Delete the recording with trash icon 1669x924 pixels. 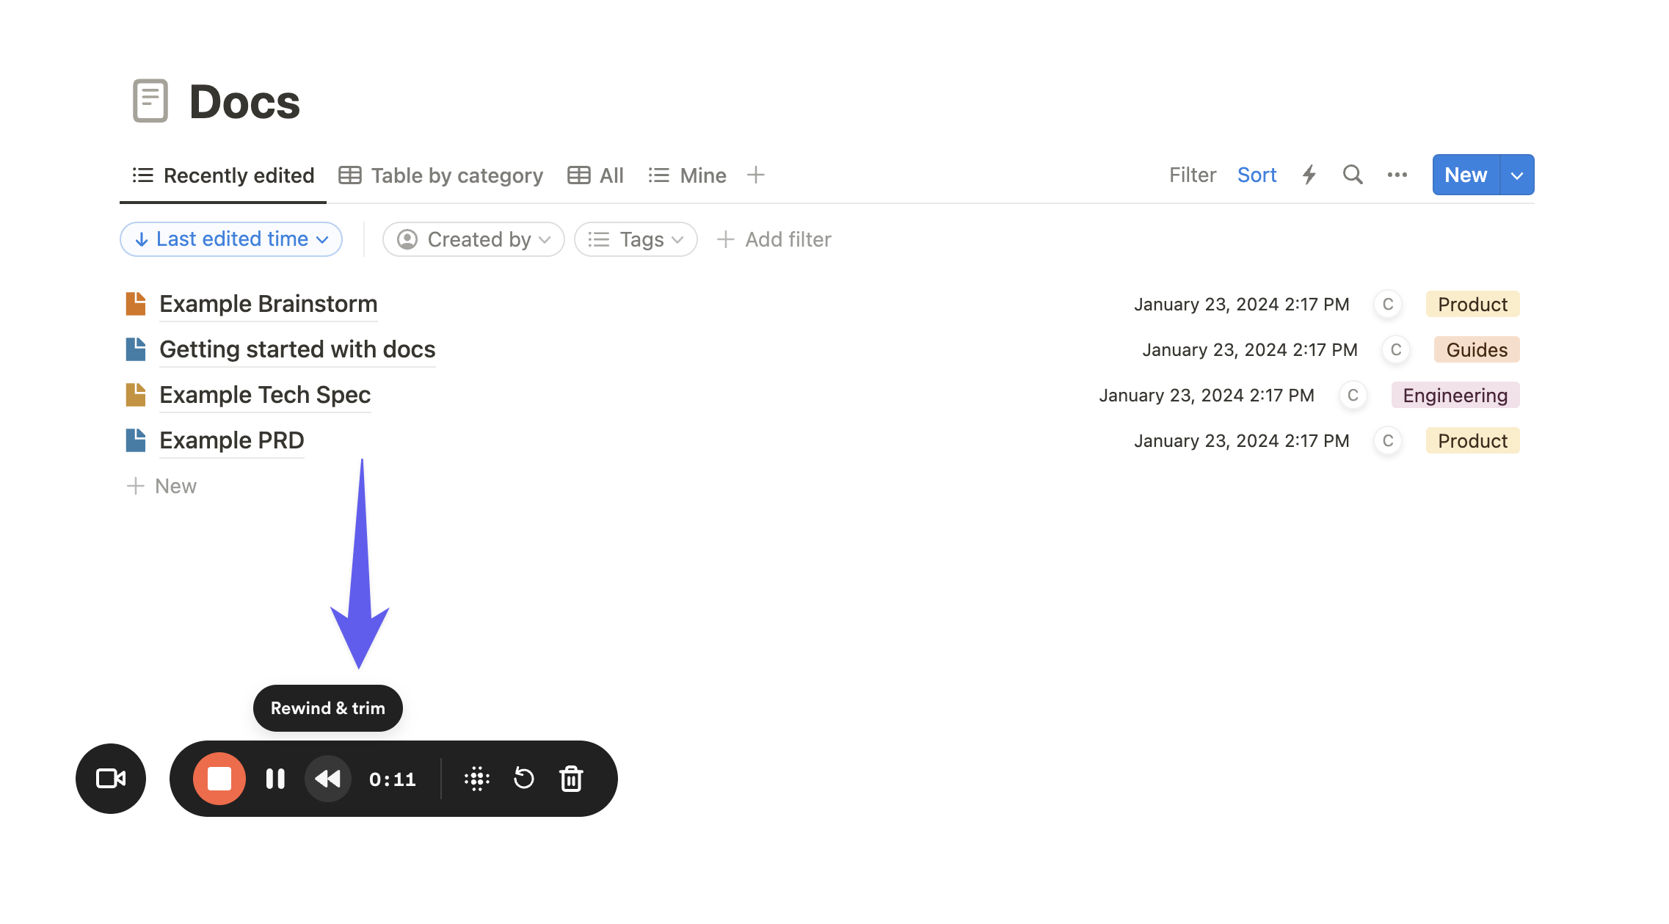[571, 779]
